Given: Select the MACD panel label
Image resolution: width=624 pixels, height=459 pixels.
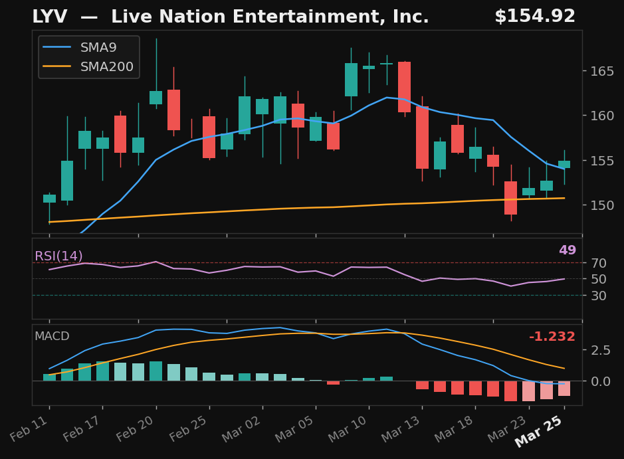Looking at the screenshot, I should coord(52,336).
